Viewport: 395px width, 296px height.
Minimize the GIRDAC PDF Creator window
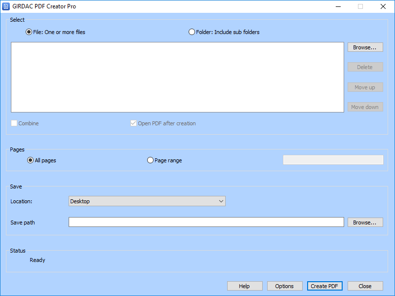tap(338, 6)
